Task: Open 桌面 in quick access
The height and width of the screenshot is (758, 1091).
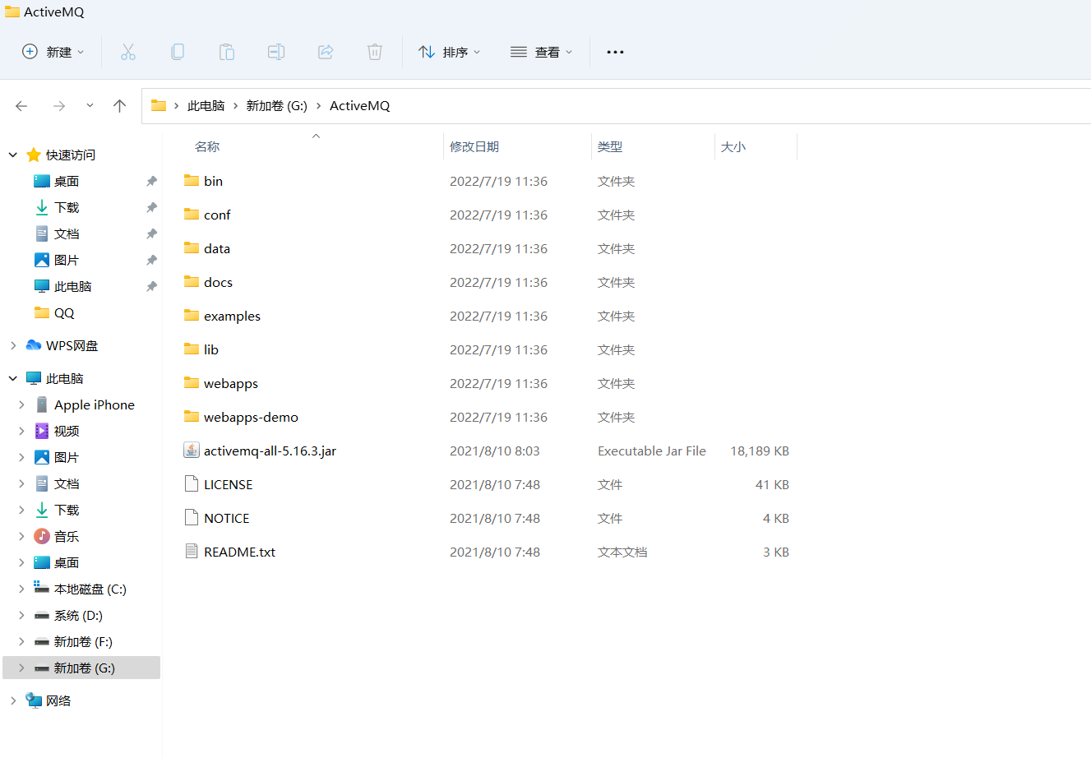Action: point(67,181)
